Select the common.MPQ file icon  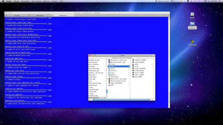(x=133, y=62)
